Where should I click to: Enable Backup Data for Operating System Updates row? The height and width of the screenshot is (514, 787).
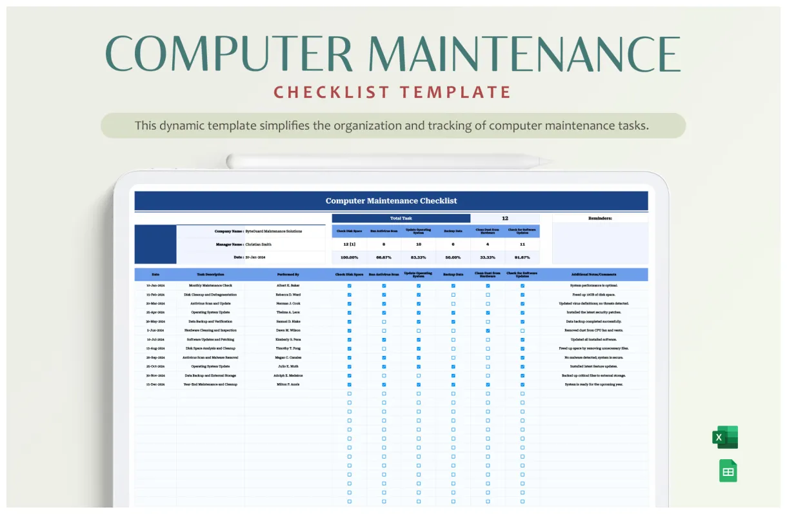pos(452,311)
